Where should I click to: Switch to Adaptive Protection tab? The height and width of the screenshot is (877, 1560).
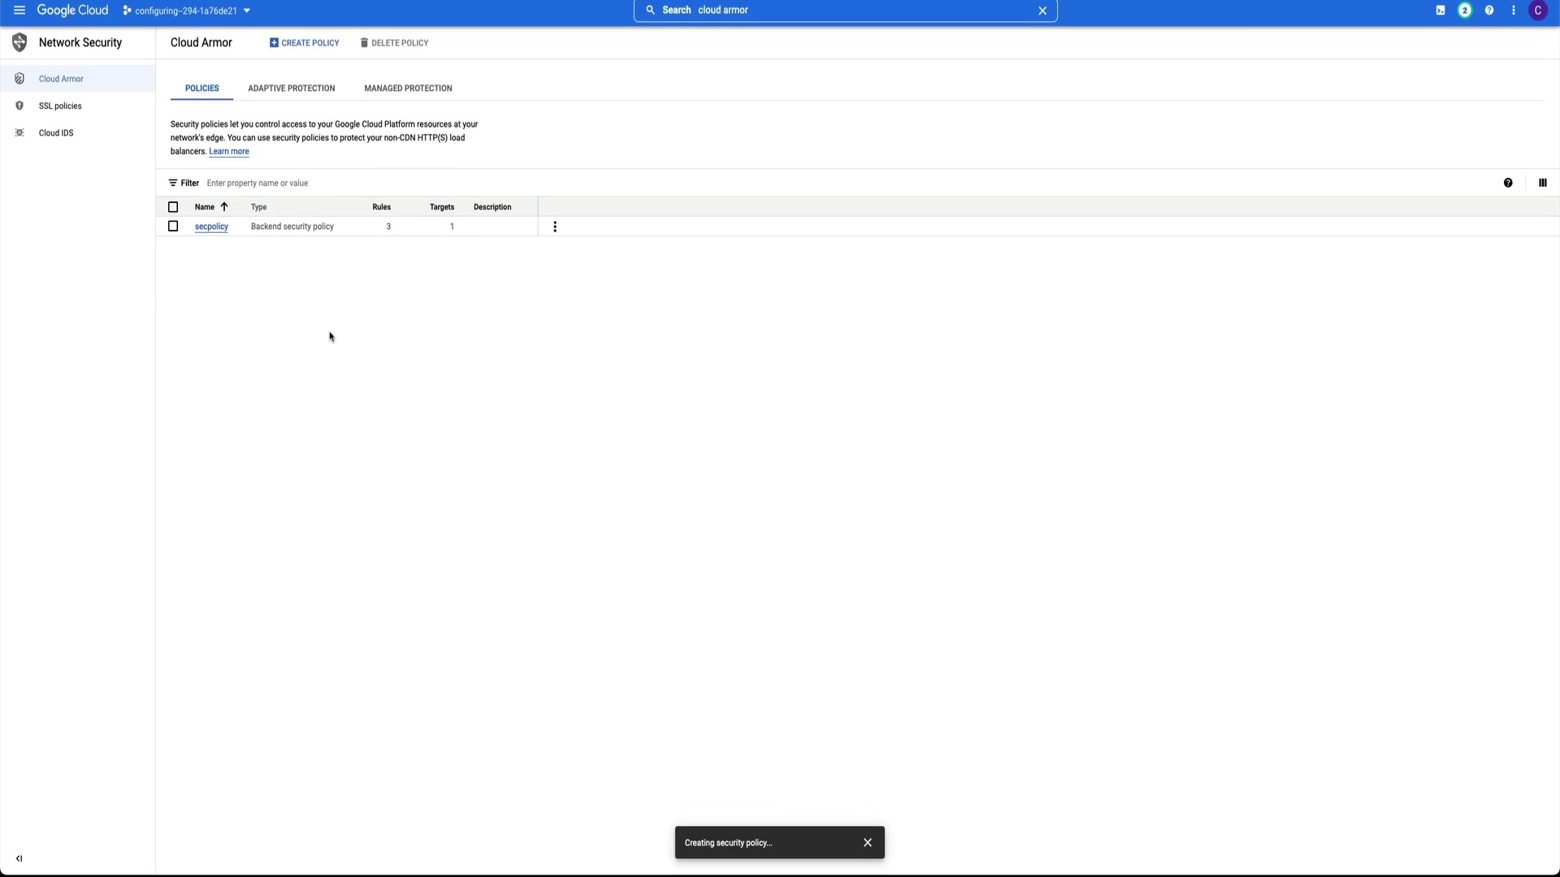coord(291,88)
